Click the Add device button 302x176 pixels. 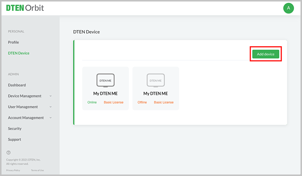point(266,54)
